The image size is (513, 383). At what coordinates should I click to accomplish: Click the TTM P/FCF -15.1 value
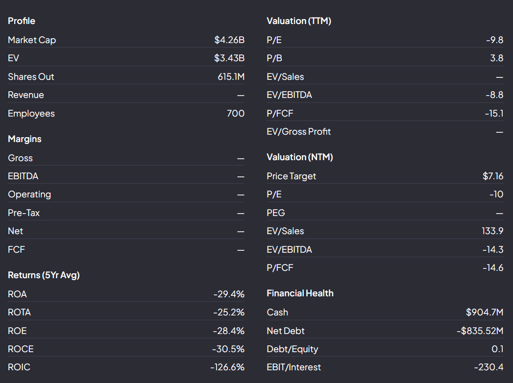[494, 114]
